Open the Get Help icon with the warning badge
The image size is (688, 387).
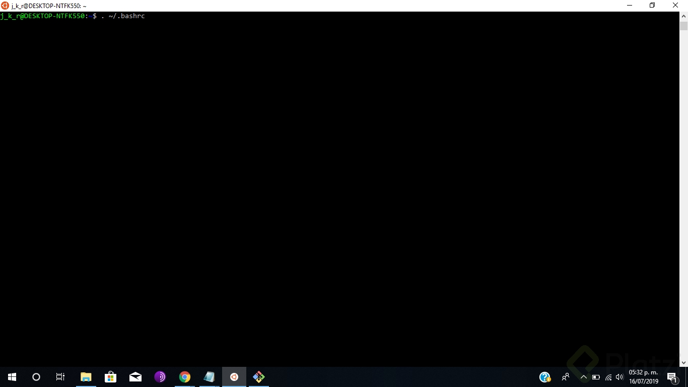(x=545, y=377)
